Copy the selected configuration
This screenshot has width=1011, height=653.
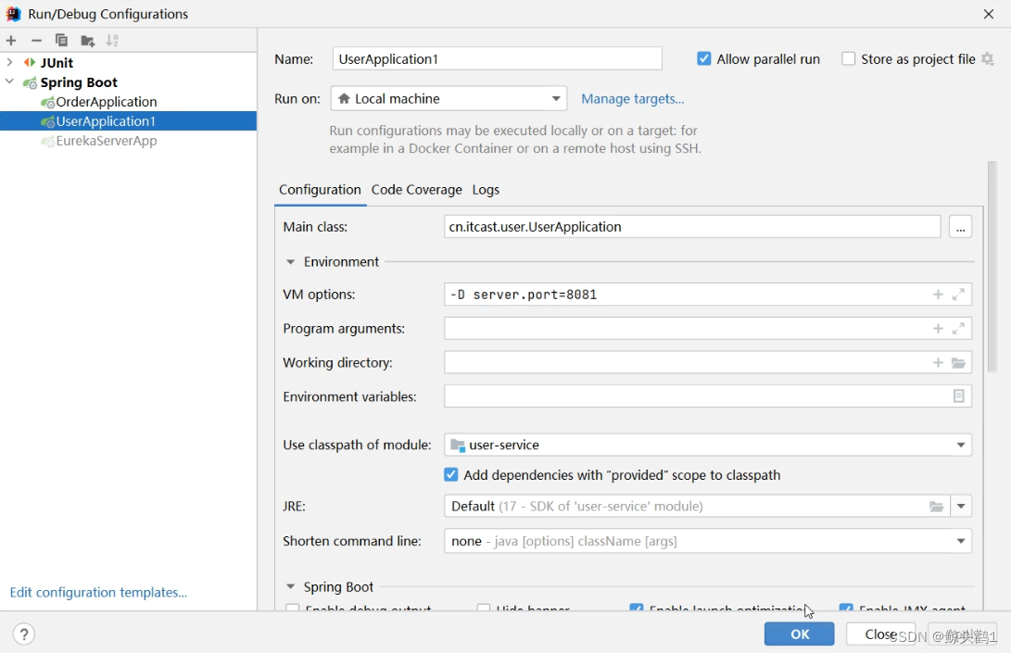60,40
